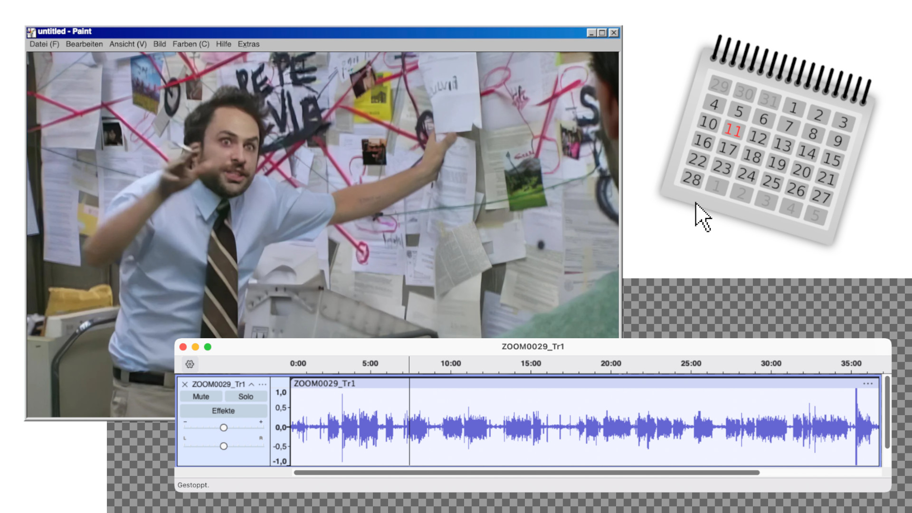
Task: Click the track pan slider knob
Action: click(224, 446)
